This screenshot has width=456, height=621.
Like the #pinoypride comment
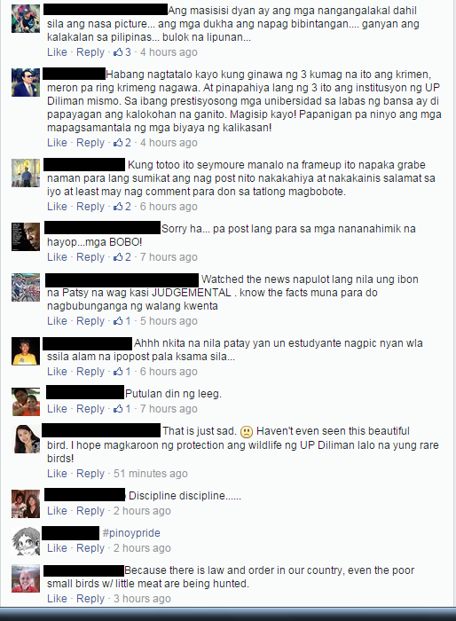click(57, 547)
